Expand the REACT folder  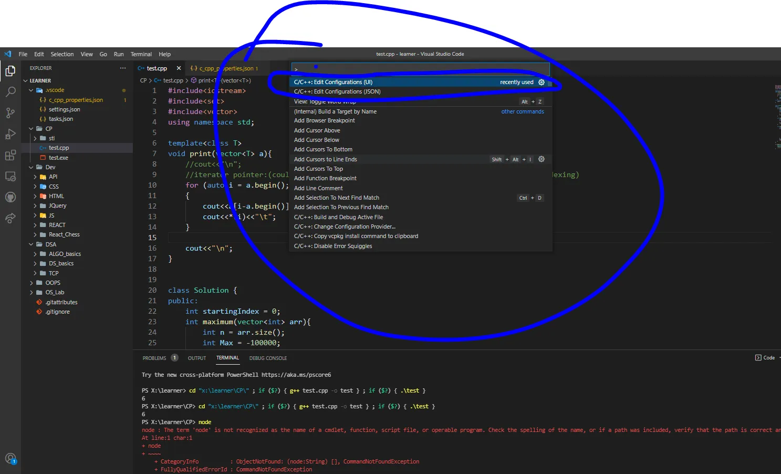pos(77,225)
